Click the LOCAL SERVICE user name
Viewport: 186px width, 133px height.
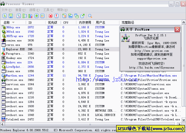[105, 115]
